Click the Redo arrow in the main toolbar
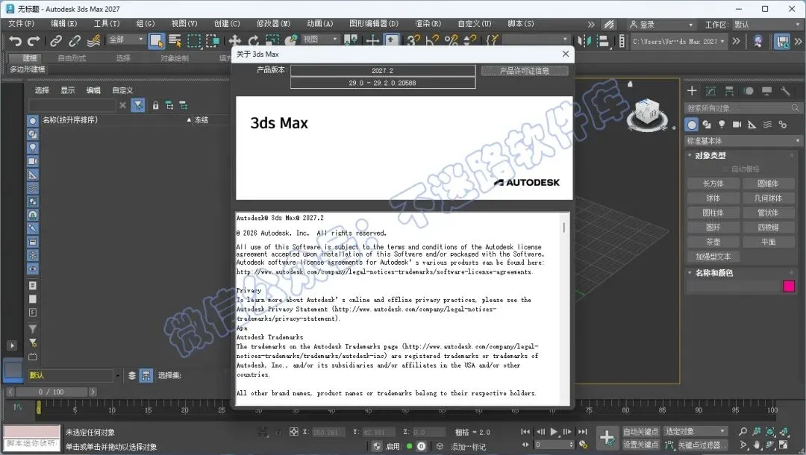The image size is (806, 455). tap(34, 41)
